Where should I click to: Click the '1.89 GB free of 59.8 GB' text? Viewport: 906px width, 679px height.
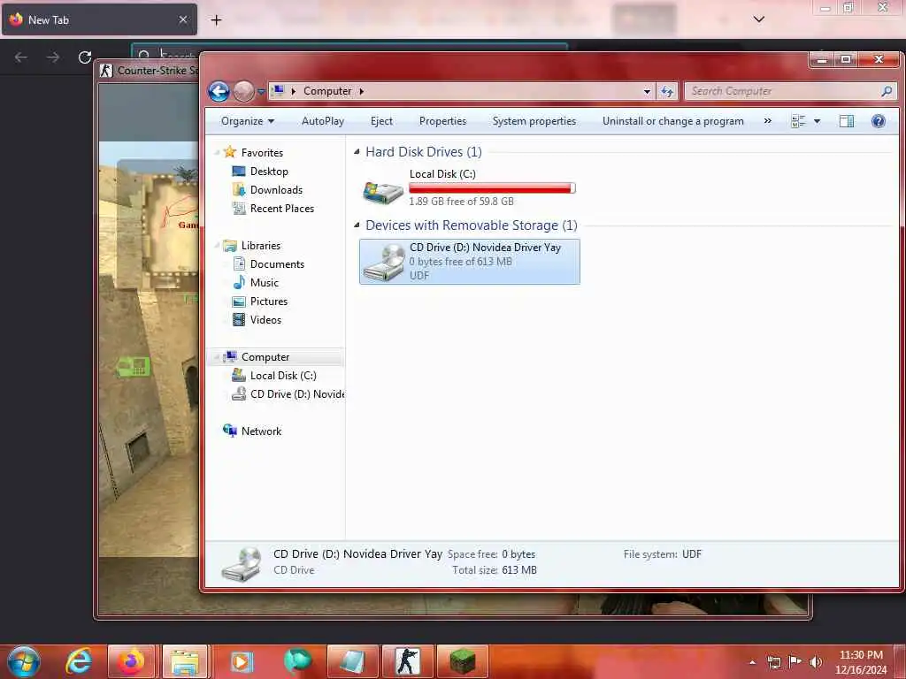pyautogui.click(x=461, y=201)
